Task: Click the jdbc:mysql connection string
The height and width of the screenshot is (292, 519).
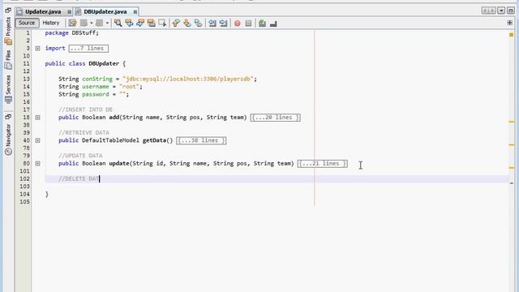Action: [188, 79]
